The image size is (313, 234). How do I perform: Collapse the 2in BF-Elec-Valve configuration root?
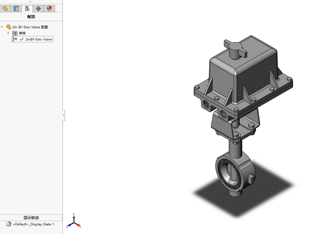pos(2,27)
